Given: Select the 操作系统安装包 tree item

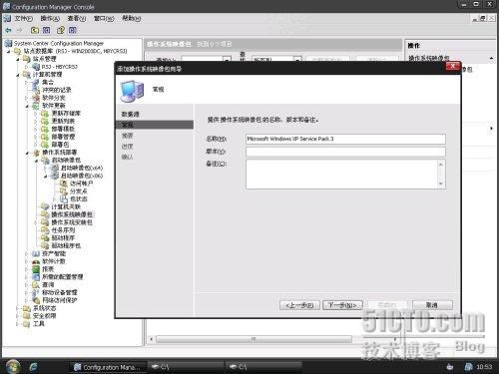Looking at the screenshot, I should [x=72, y=222].
